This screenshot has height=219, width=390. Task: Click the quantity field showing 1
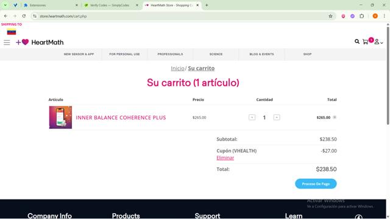264,117
